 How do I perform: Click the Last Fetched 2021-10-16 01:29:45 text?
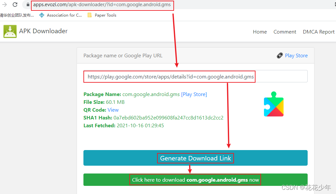tap(124, 125)
